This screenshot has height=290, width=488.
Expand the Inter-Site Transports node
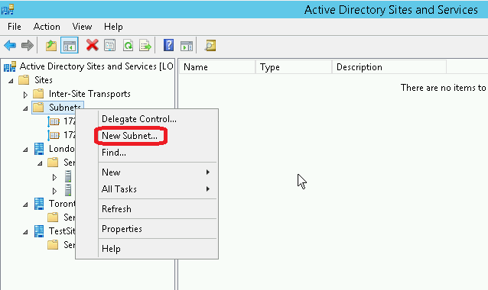pos(25,95)
